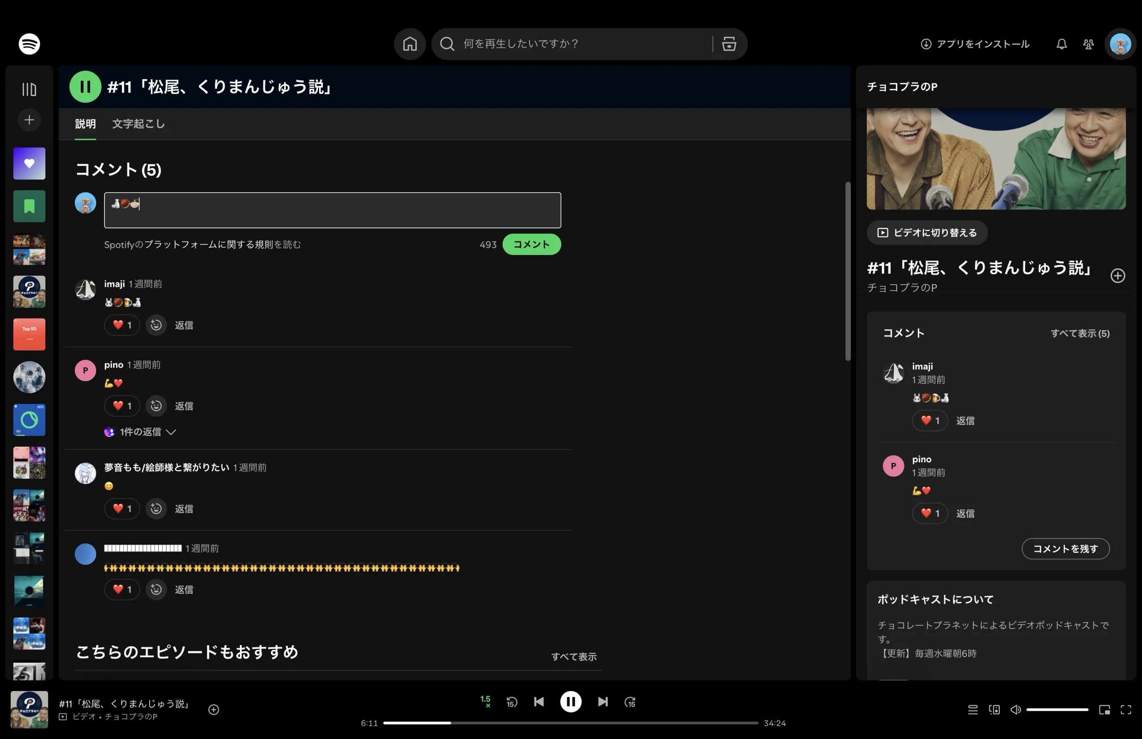The image size is (1142, 739).
Task: Open すべて表示 (5) comments link
Action: [1080, 333]
